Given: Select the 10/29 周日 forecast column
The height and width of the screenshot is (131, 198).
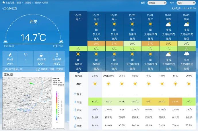Looking at the screenshot, I should pyautogui.click(x=96, y=27).
